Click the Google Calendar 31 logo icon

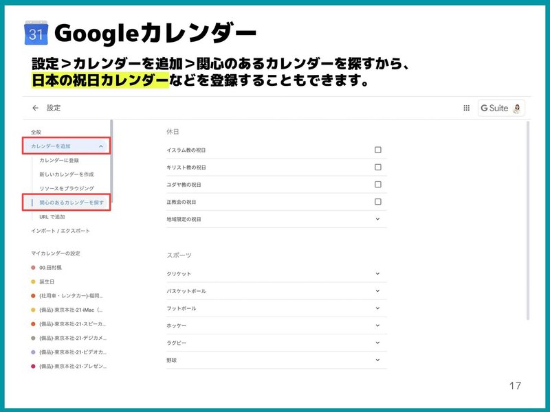[36, 33]
